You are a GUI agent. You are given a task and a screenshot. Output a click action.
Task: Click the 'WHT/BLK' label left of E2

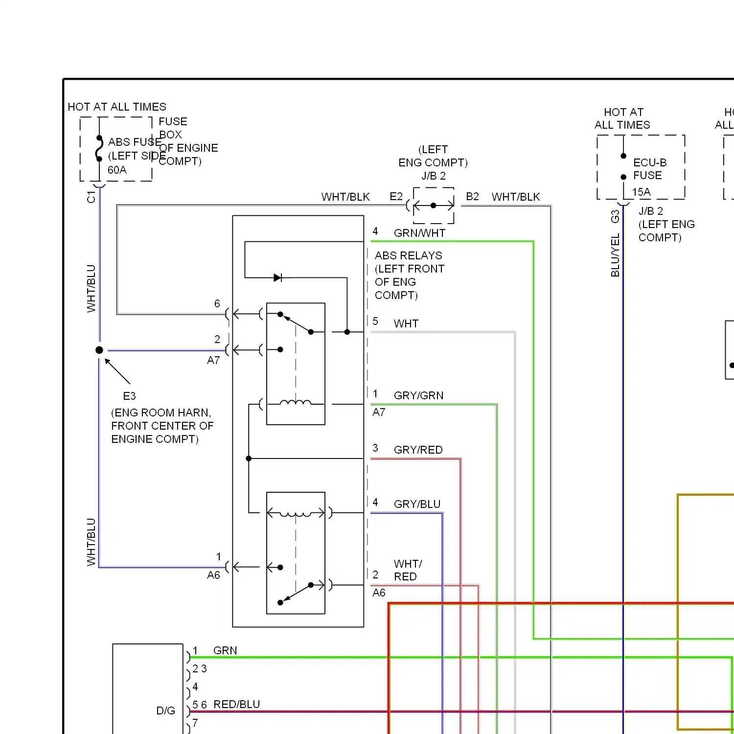(345, 197)
